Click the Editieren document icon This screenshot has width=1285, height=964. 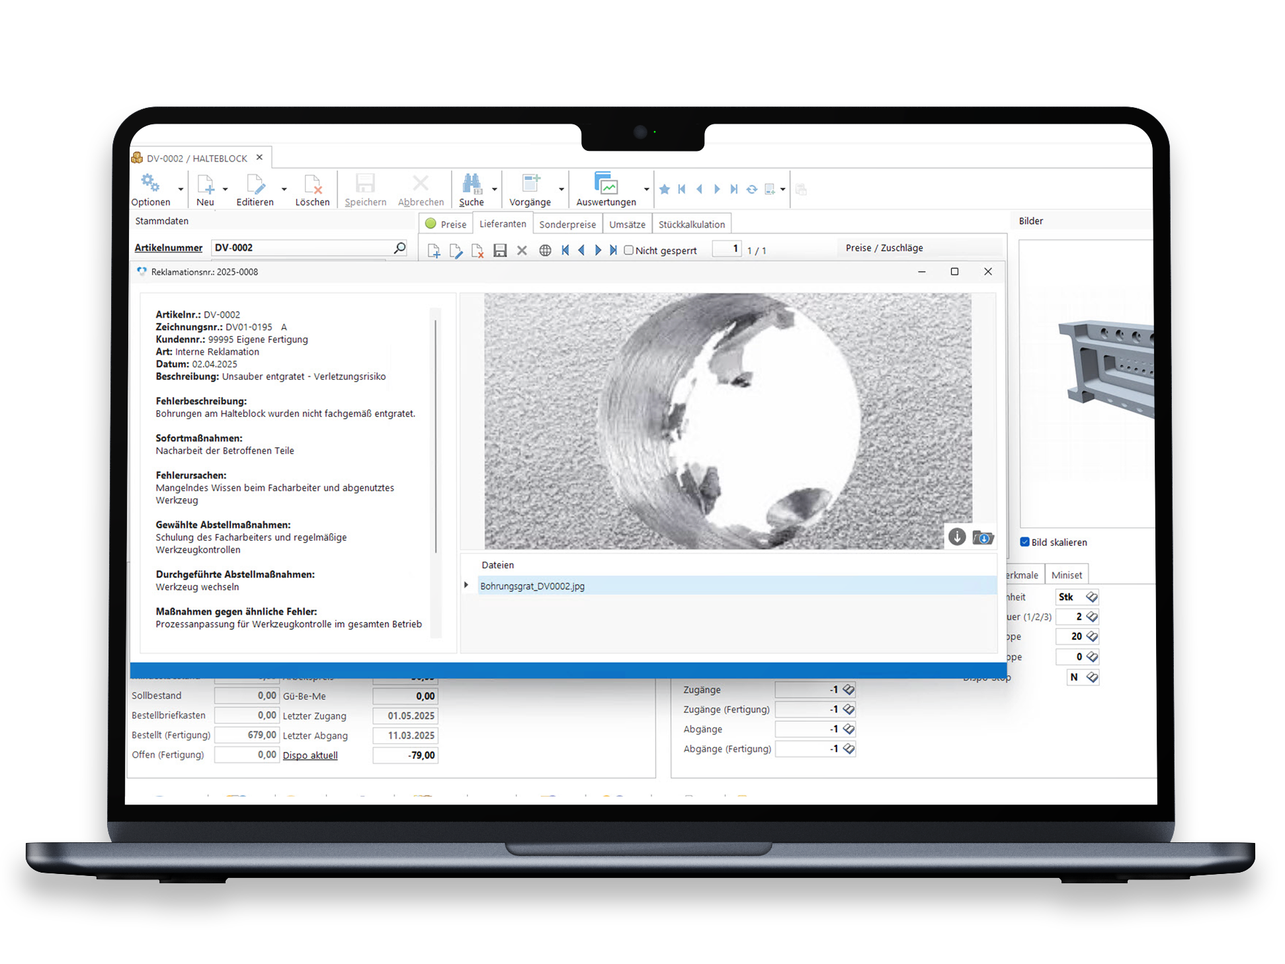255,184
